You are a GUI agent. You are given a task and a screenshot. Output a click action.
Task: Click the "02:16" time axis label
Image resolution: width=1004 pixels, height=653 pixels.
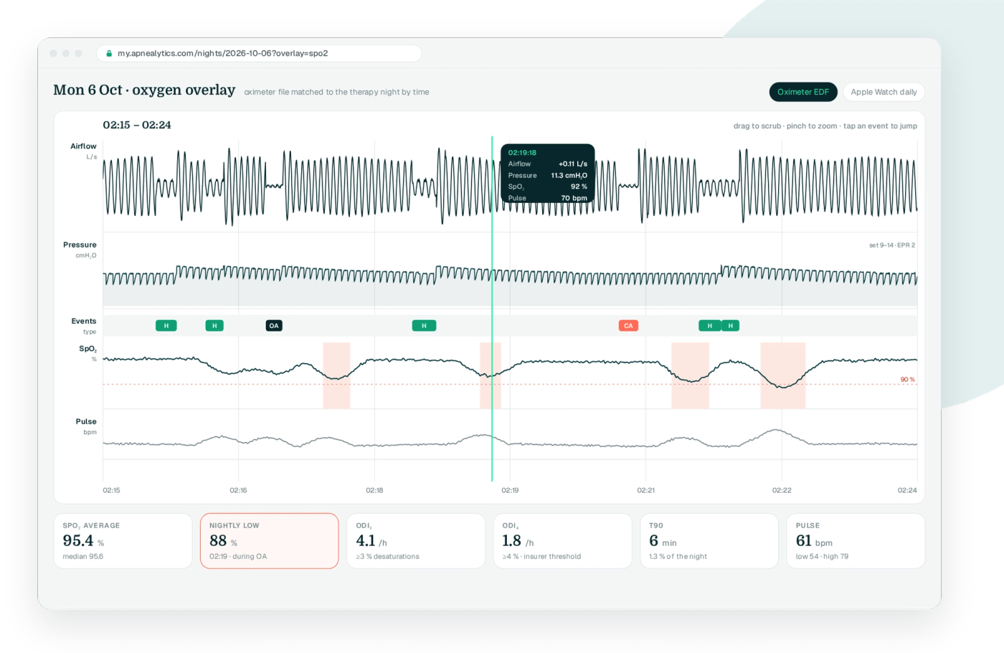(x=238, y=491)
